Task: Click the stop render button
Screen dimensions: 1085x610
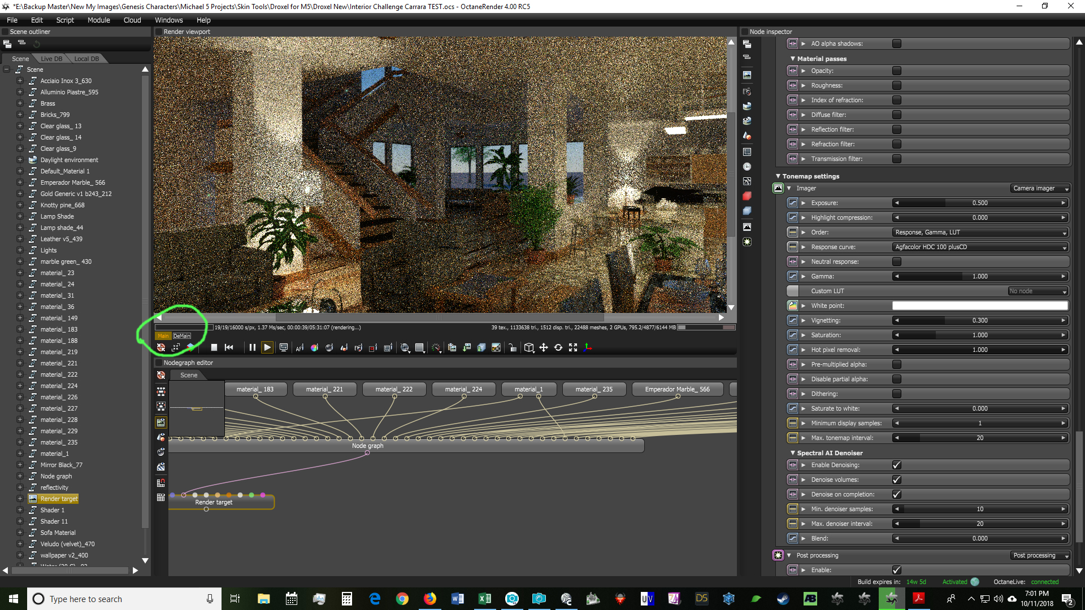Action: [x=214, y=347]
